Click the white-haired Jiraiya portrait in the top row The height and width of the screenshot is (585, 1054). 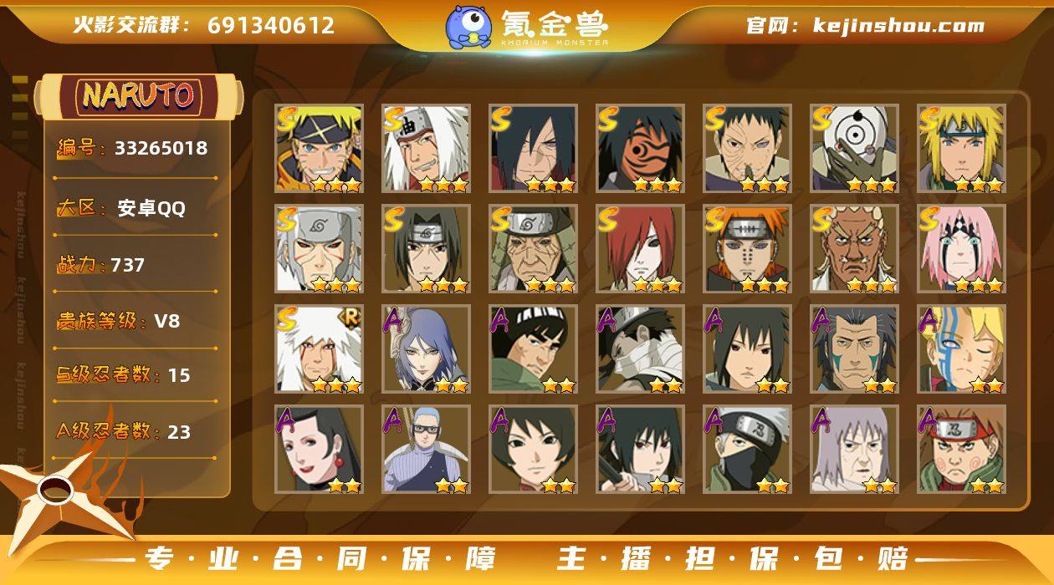426,149
